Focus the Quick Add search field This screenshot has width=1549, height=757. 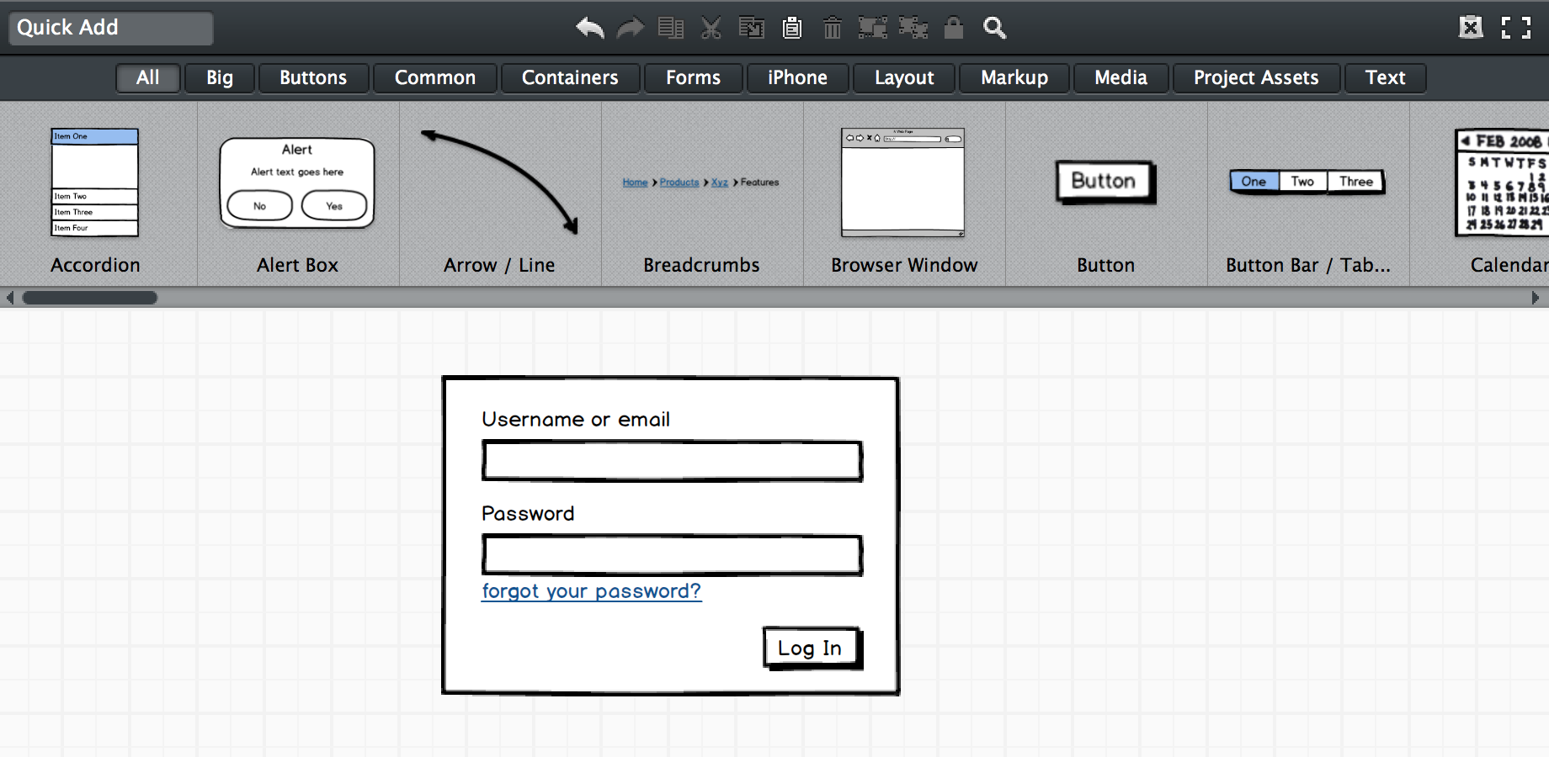[111, 28]
